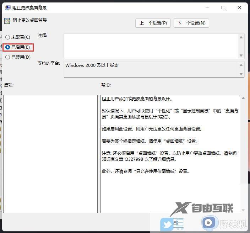Maximize the 阻止更改桌面背景 window
This screenshot has width=250, height=233.
(x=223, y=7)
